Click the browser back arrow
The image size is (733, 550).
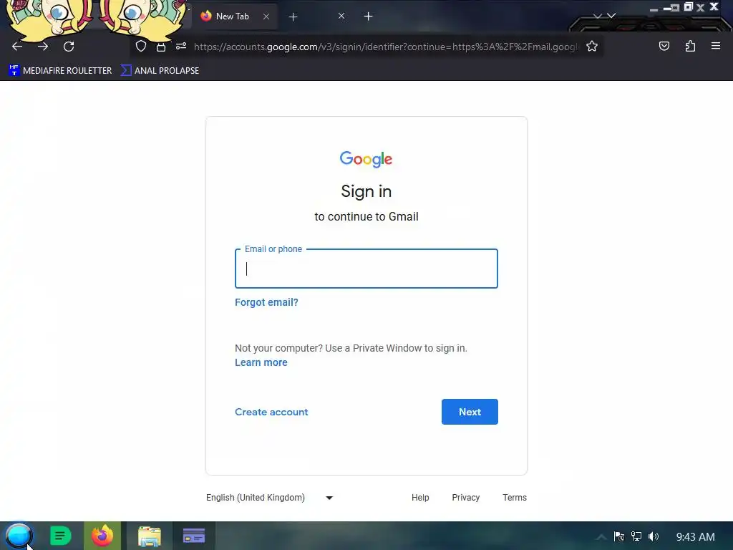[17, 47]
